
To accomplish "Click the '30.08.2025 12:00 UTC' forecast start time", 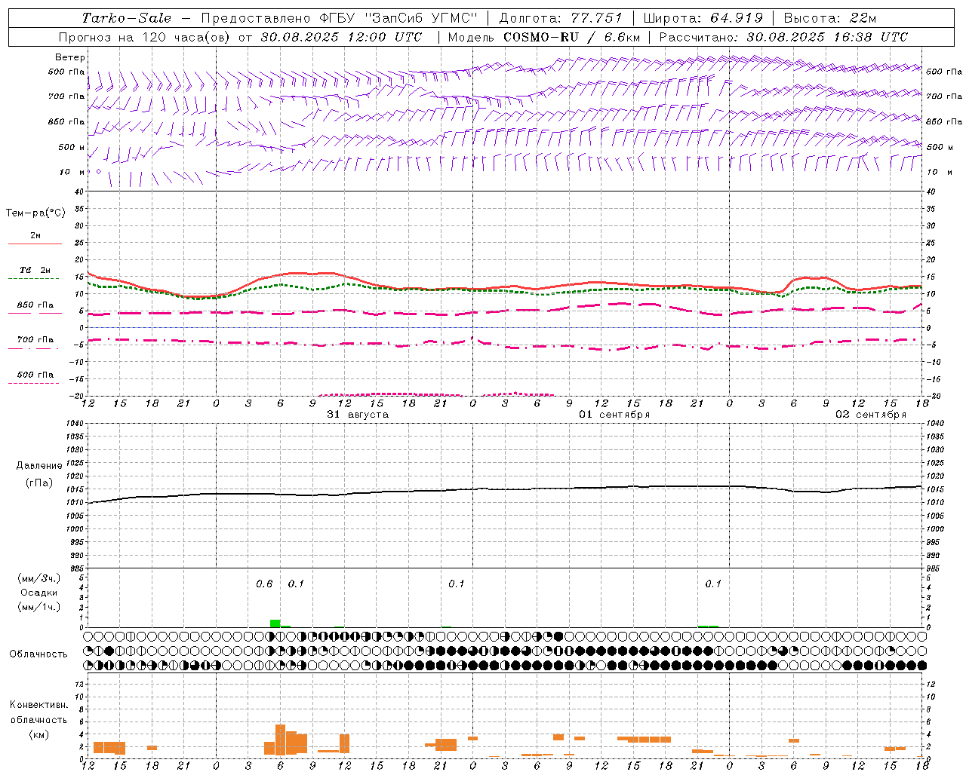I will (x=341, y=37).
